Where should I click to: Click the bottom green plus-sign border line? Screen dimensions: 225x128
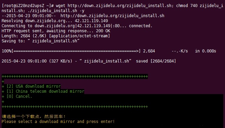click(x=75, y=107)
